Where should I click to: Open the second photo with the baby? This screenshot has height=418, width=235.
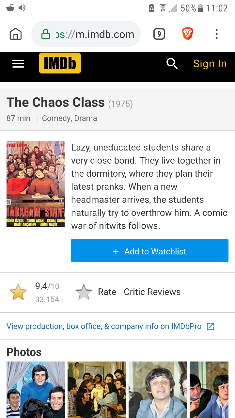tap(97, 389)
